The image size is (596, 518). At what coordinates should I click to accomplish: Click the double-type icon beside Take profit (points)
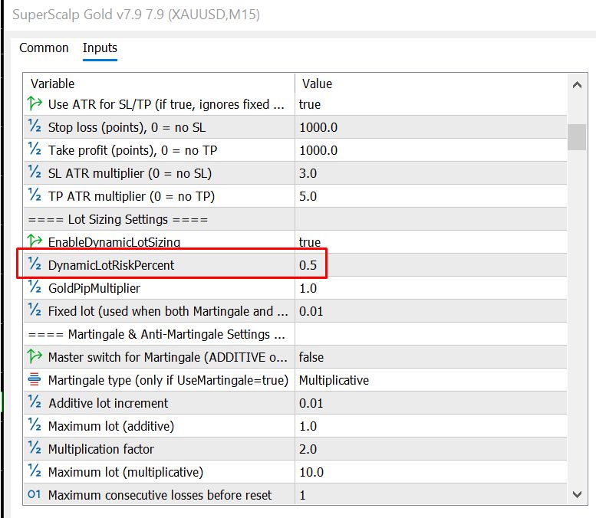click(x=35, y=149)
